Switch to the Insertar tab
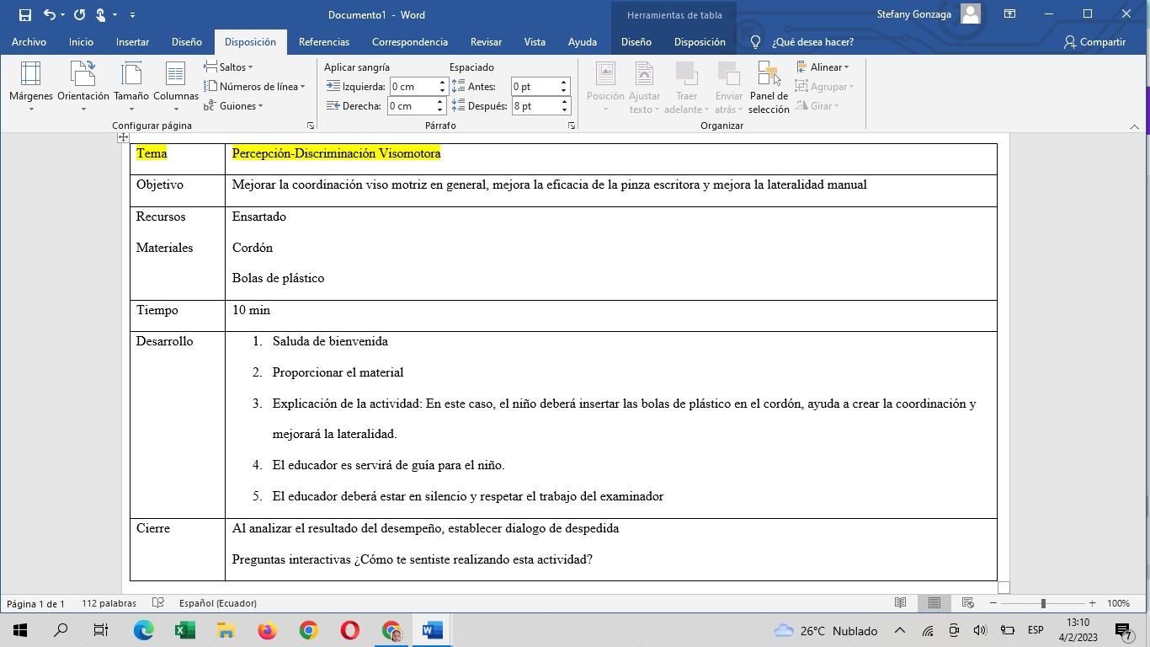This screenshot has width=1150, height=647. click(132, 41)
